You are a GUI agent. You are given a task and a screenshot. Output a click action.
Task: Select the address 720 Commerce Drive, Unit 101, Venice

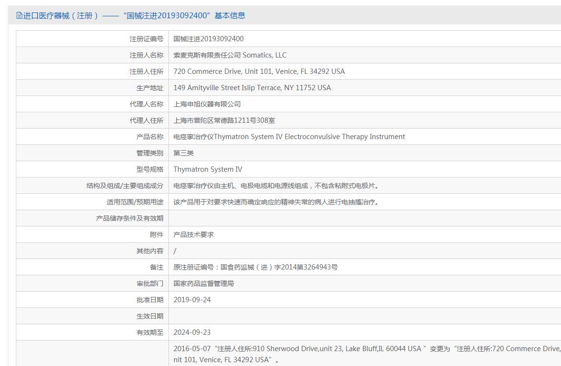click(259, 71)
